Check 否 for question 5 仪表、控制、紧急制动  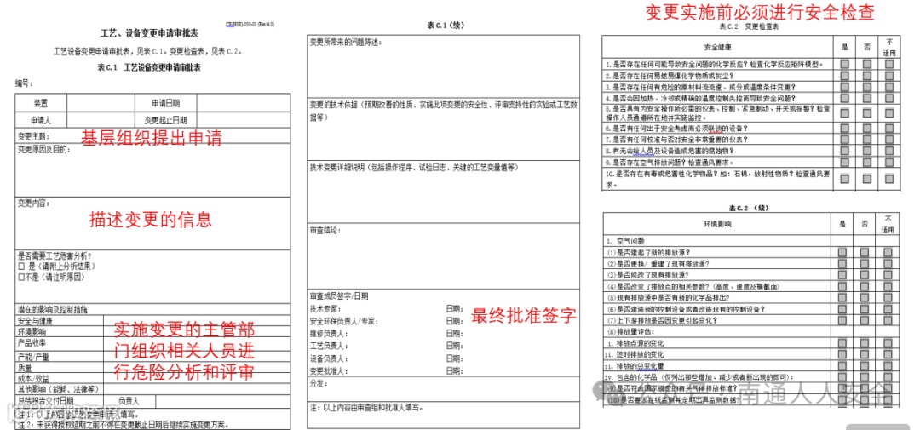[866, 112]
